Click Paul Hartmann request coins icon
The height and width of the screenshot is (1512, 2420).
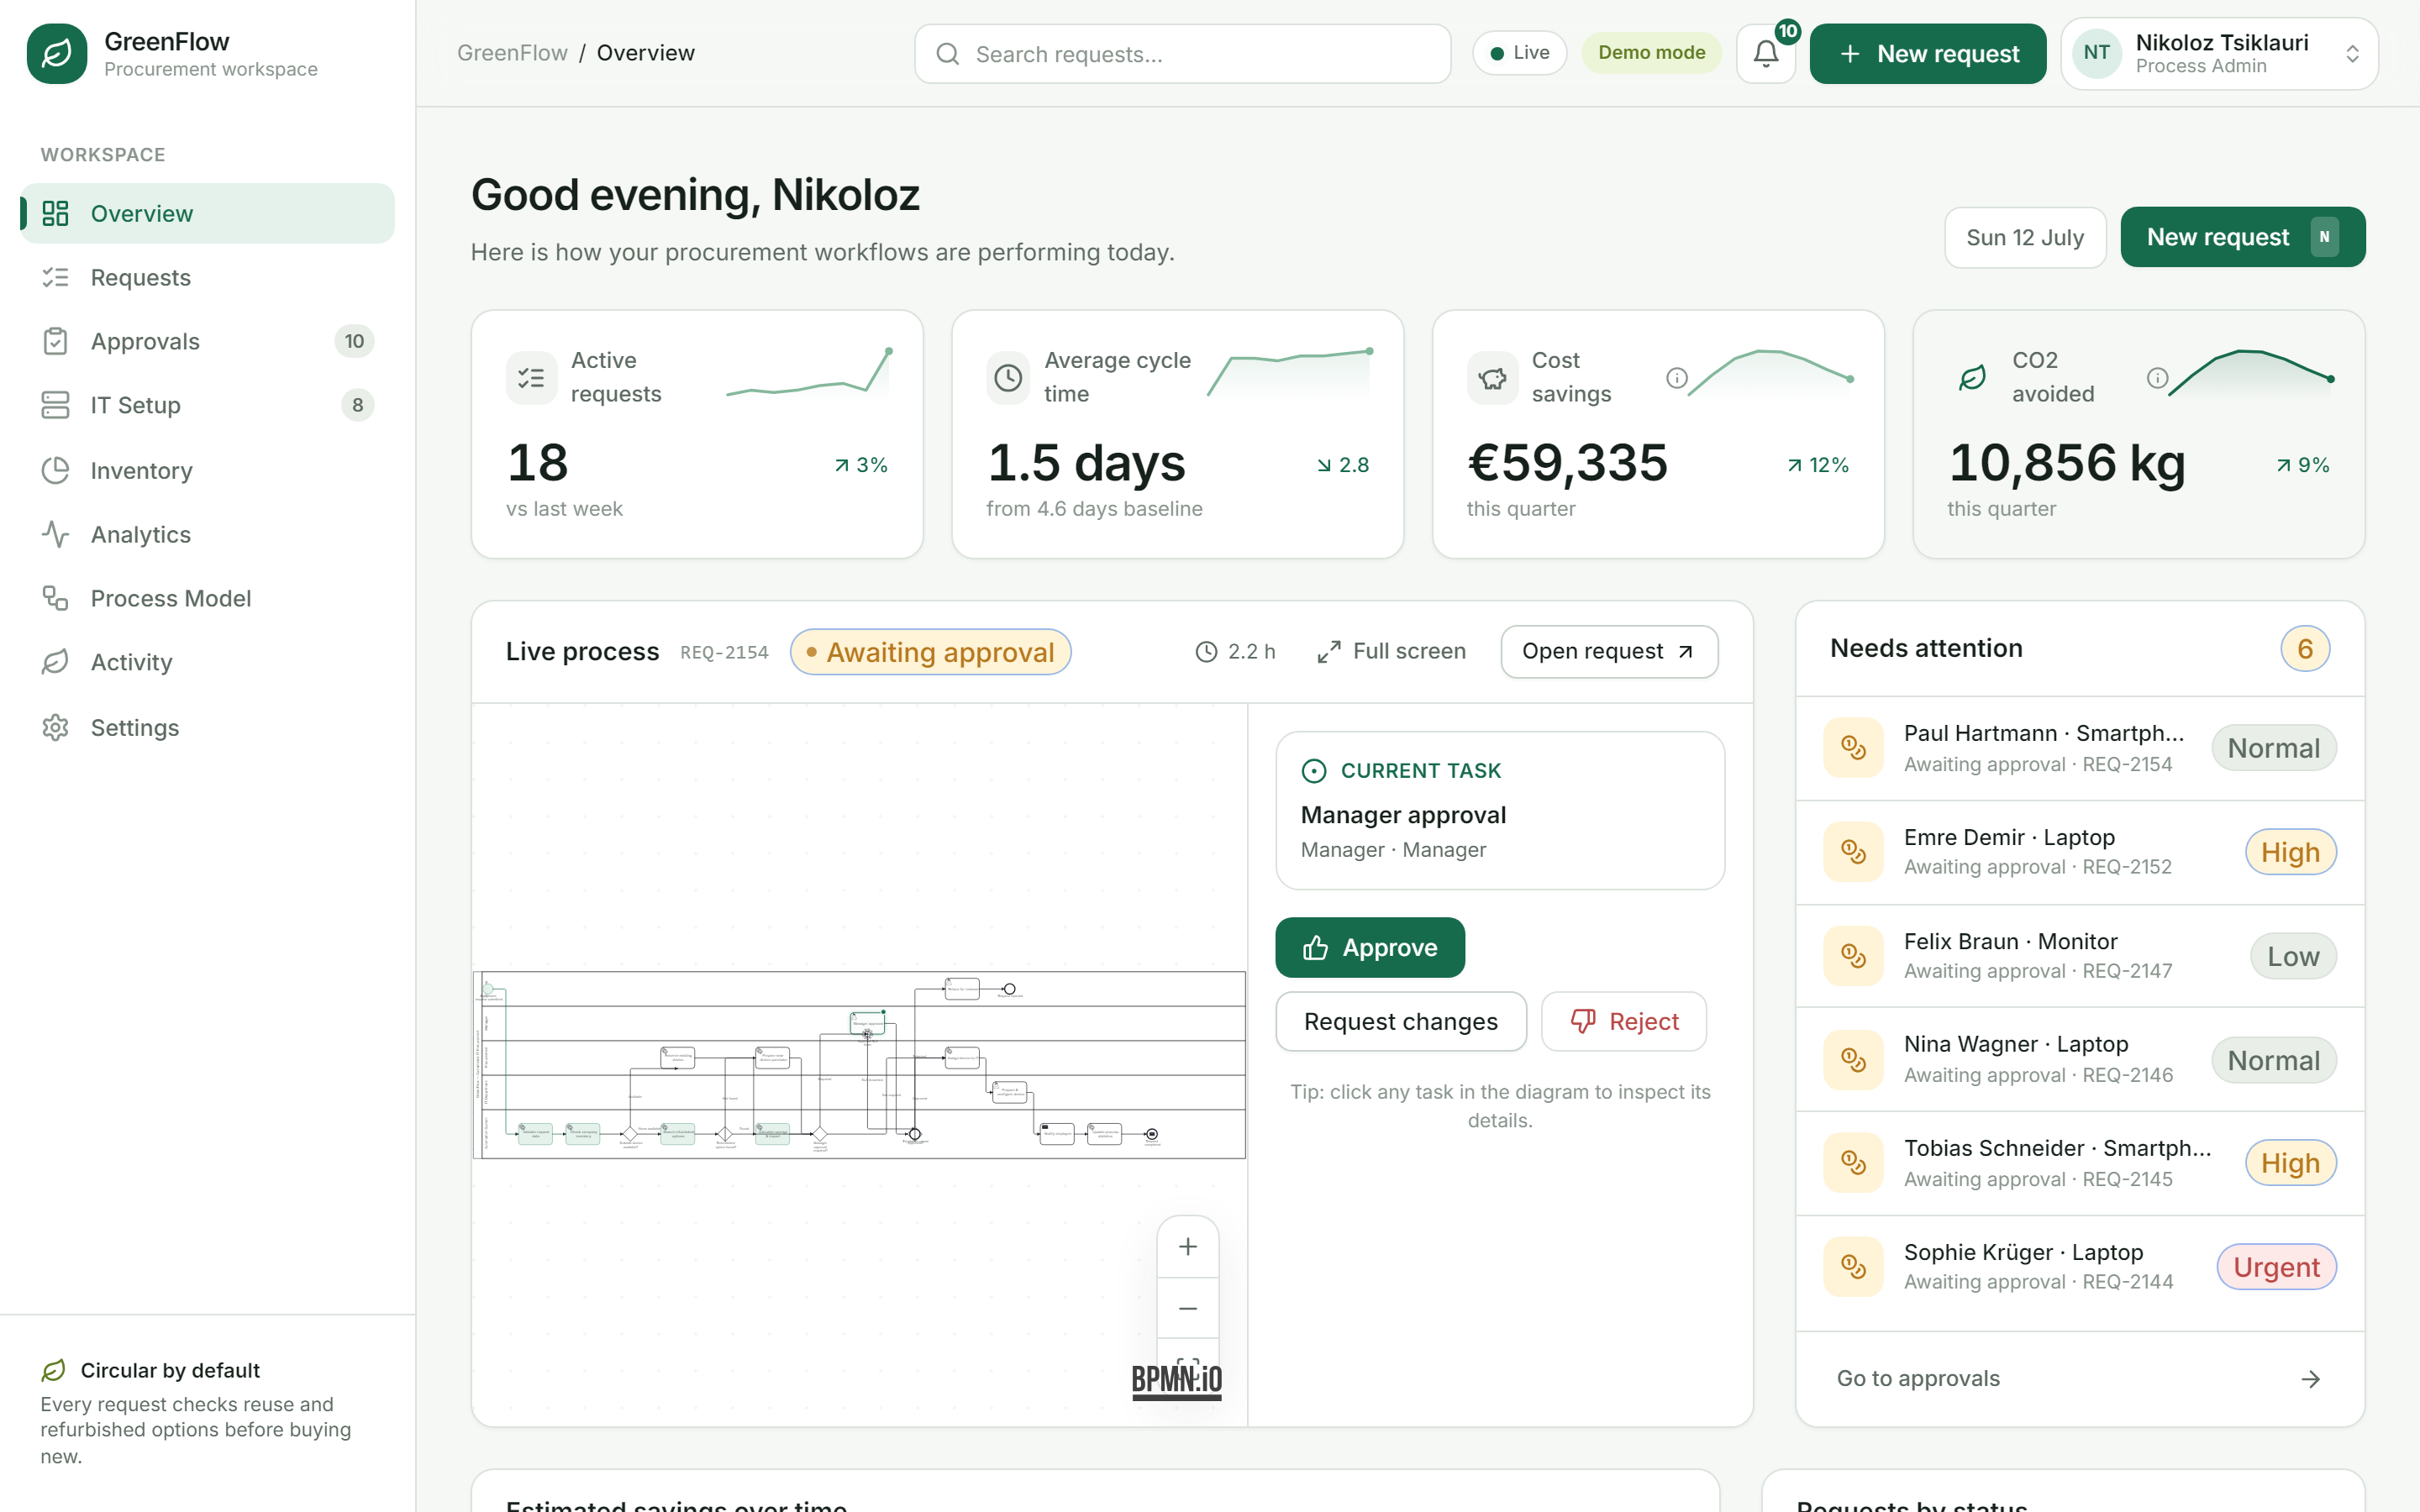[1853, 748]
